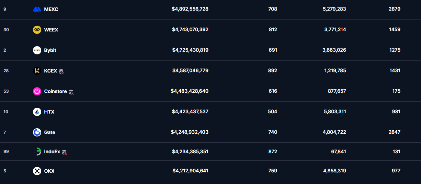Open the Bybit exchange name link
421x184 pixels.
pyautogui.click(x=50, y=50)
